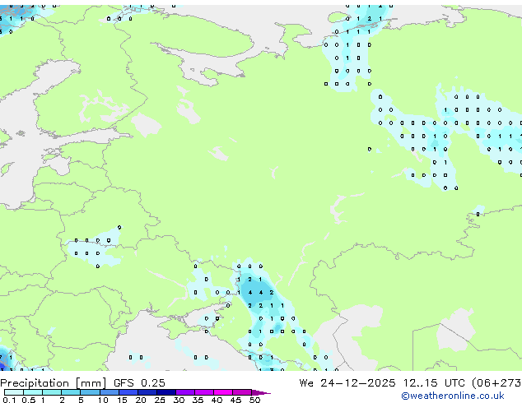Click the '35' legend scale label
The image size is (522, 403).
pos(198,400)
